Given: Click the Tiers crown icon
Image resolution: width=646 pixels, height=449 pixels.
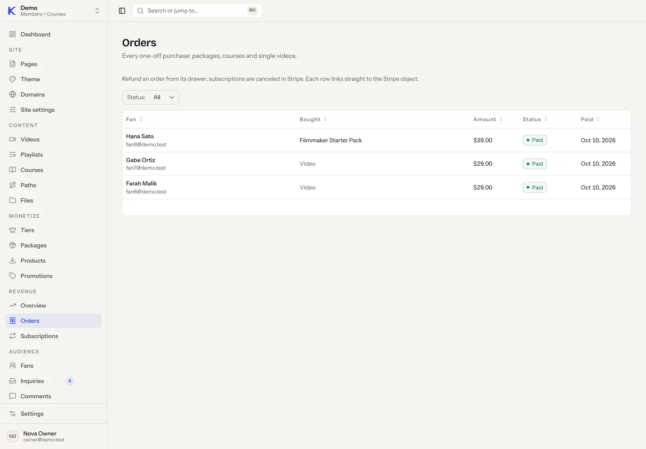Looking at the screenshot, I should 13,230.
